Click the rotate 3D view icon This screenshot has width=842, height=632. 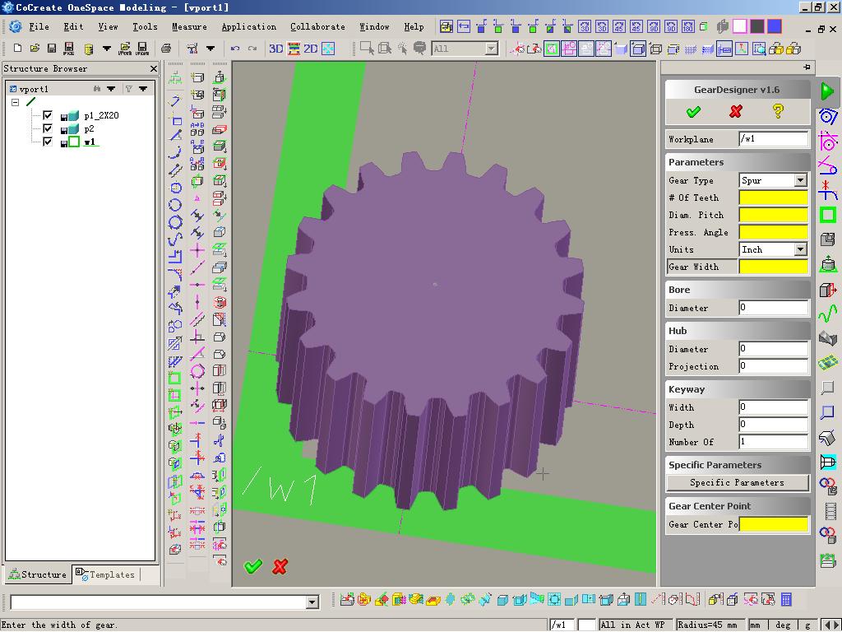tap(585, 26)
